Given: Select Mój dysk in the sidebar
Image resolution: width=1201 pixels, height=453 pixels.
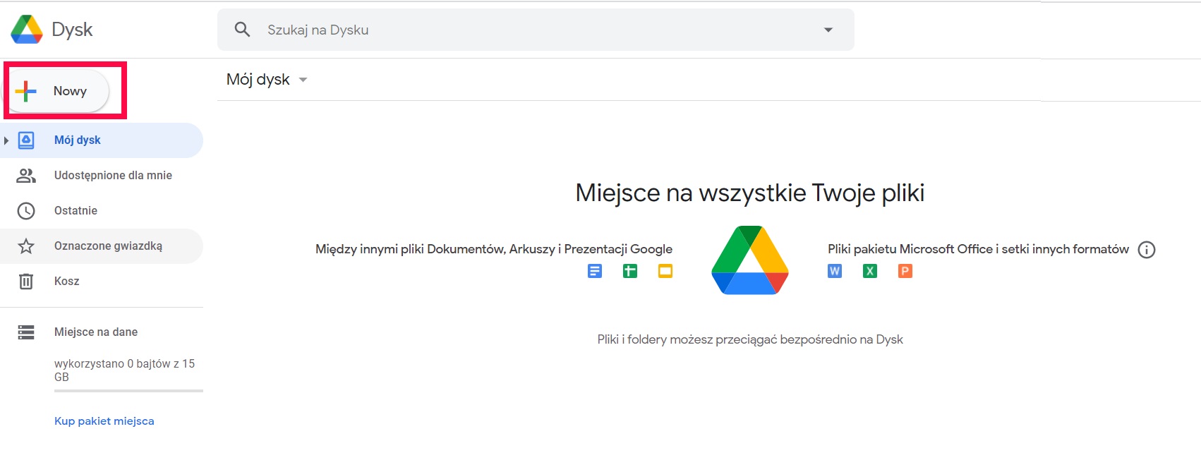Looking at the screenshot, I should pos(102,140).
